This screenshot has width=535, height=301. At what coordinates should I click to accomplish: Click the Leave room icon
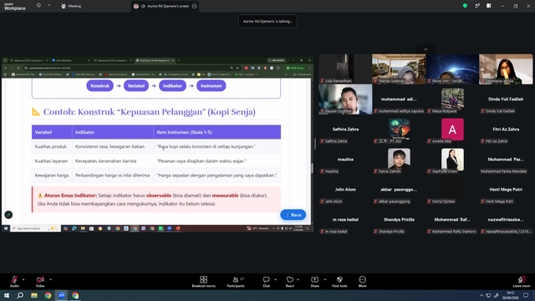[522, 282]
